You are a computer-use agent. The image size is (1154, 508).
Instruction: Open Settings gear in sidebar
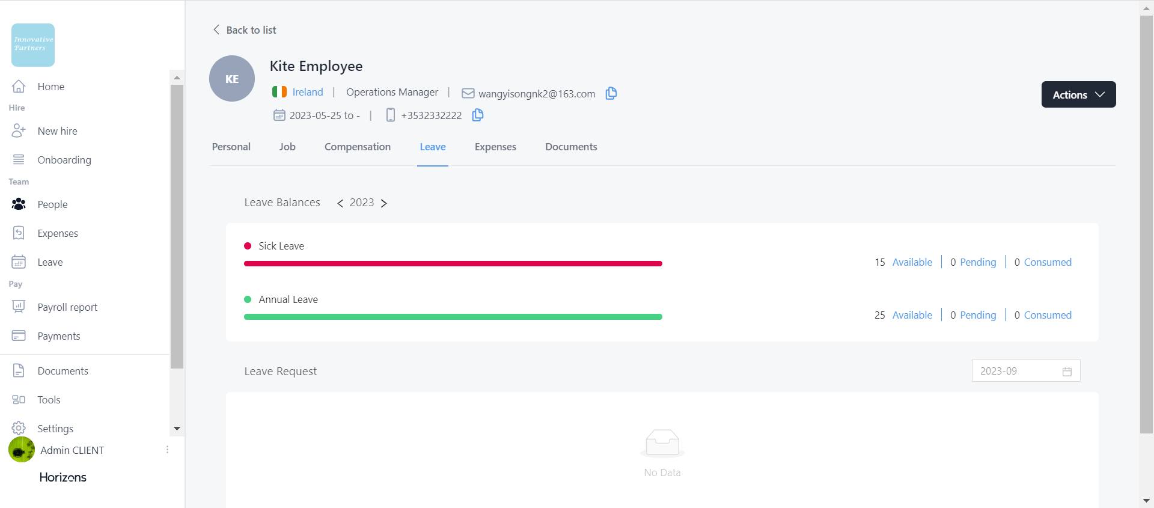coord(19,429)
